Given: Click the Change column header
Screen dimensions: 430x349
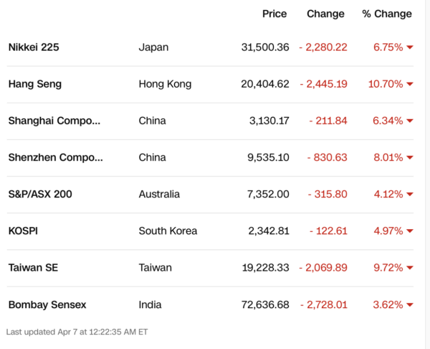Looking at the screenshot, I should tap(325, 14).
